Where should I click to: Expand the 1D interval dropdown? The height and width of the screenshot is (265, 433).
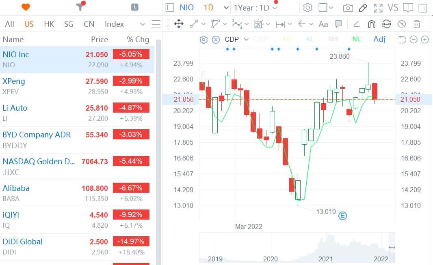click(x=226, y=8)
